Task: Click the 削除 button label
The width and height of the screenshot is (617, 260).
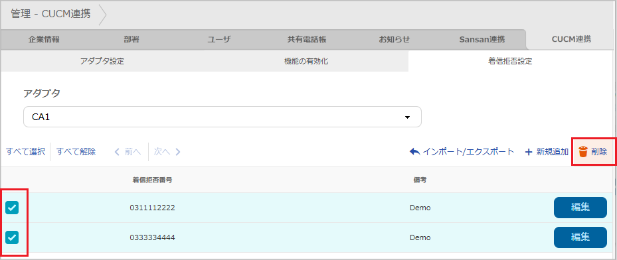Action: pyautogui.click(x=599, y=152)
